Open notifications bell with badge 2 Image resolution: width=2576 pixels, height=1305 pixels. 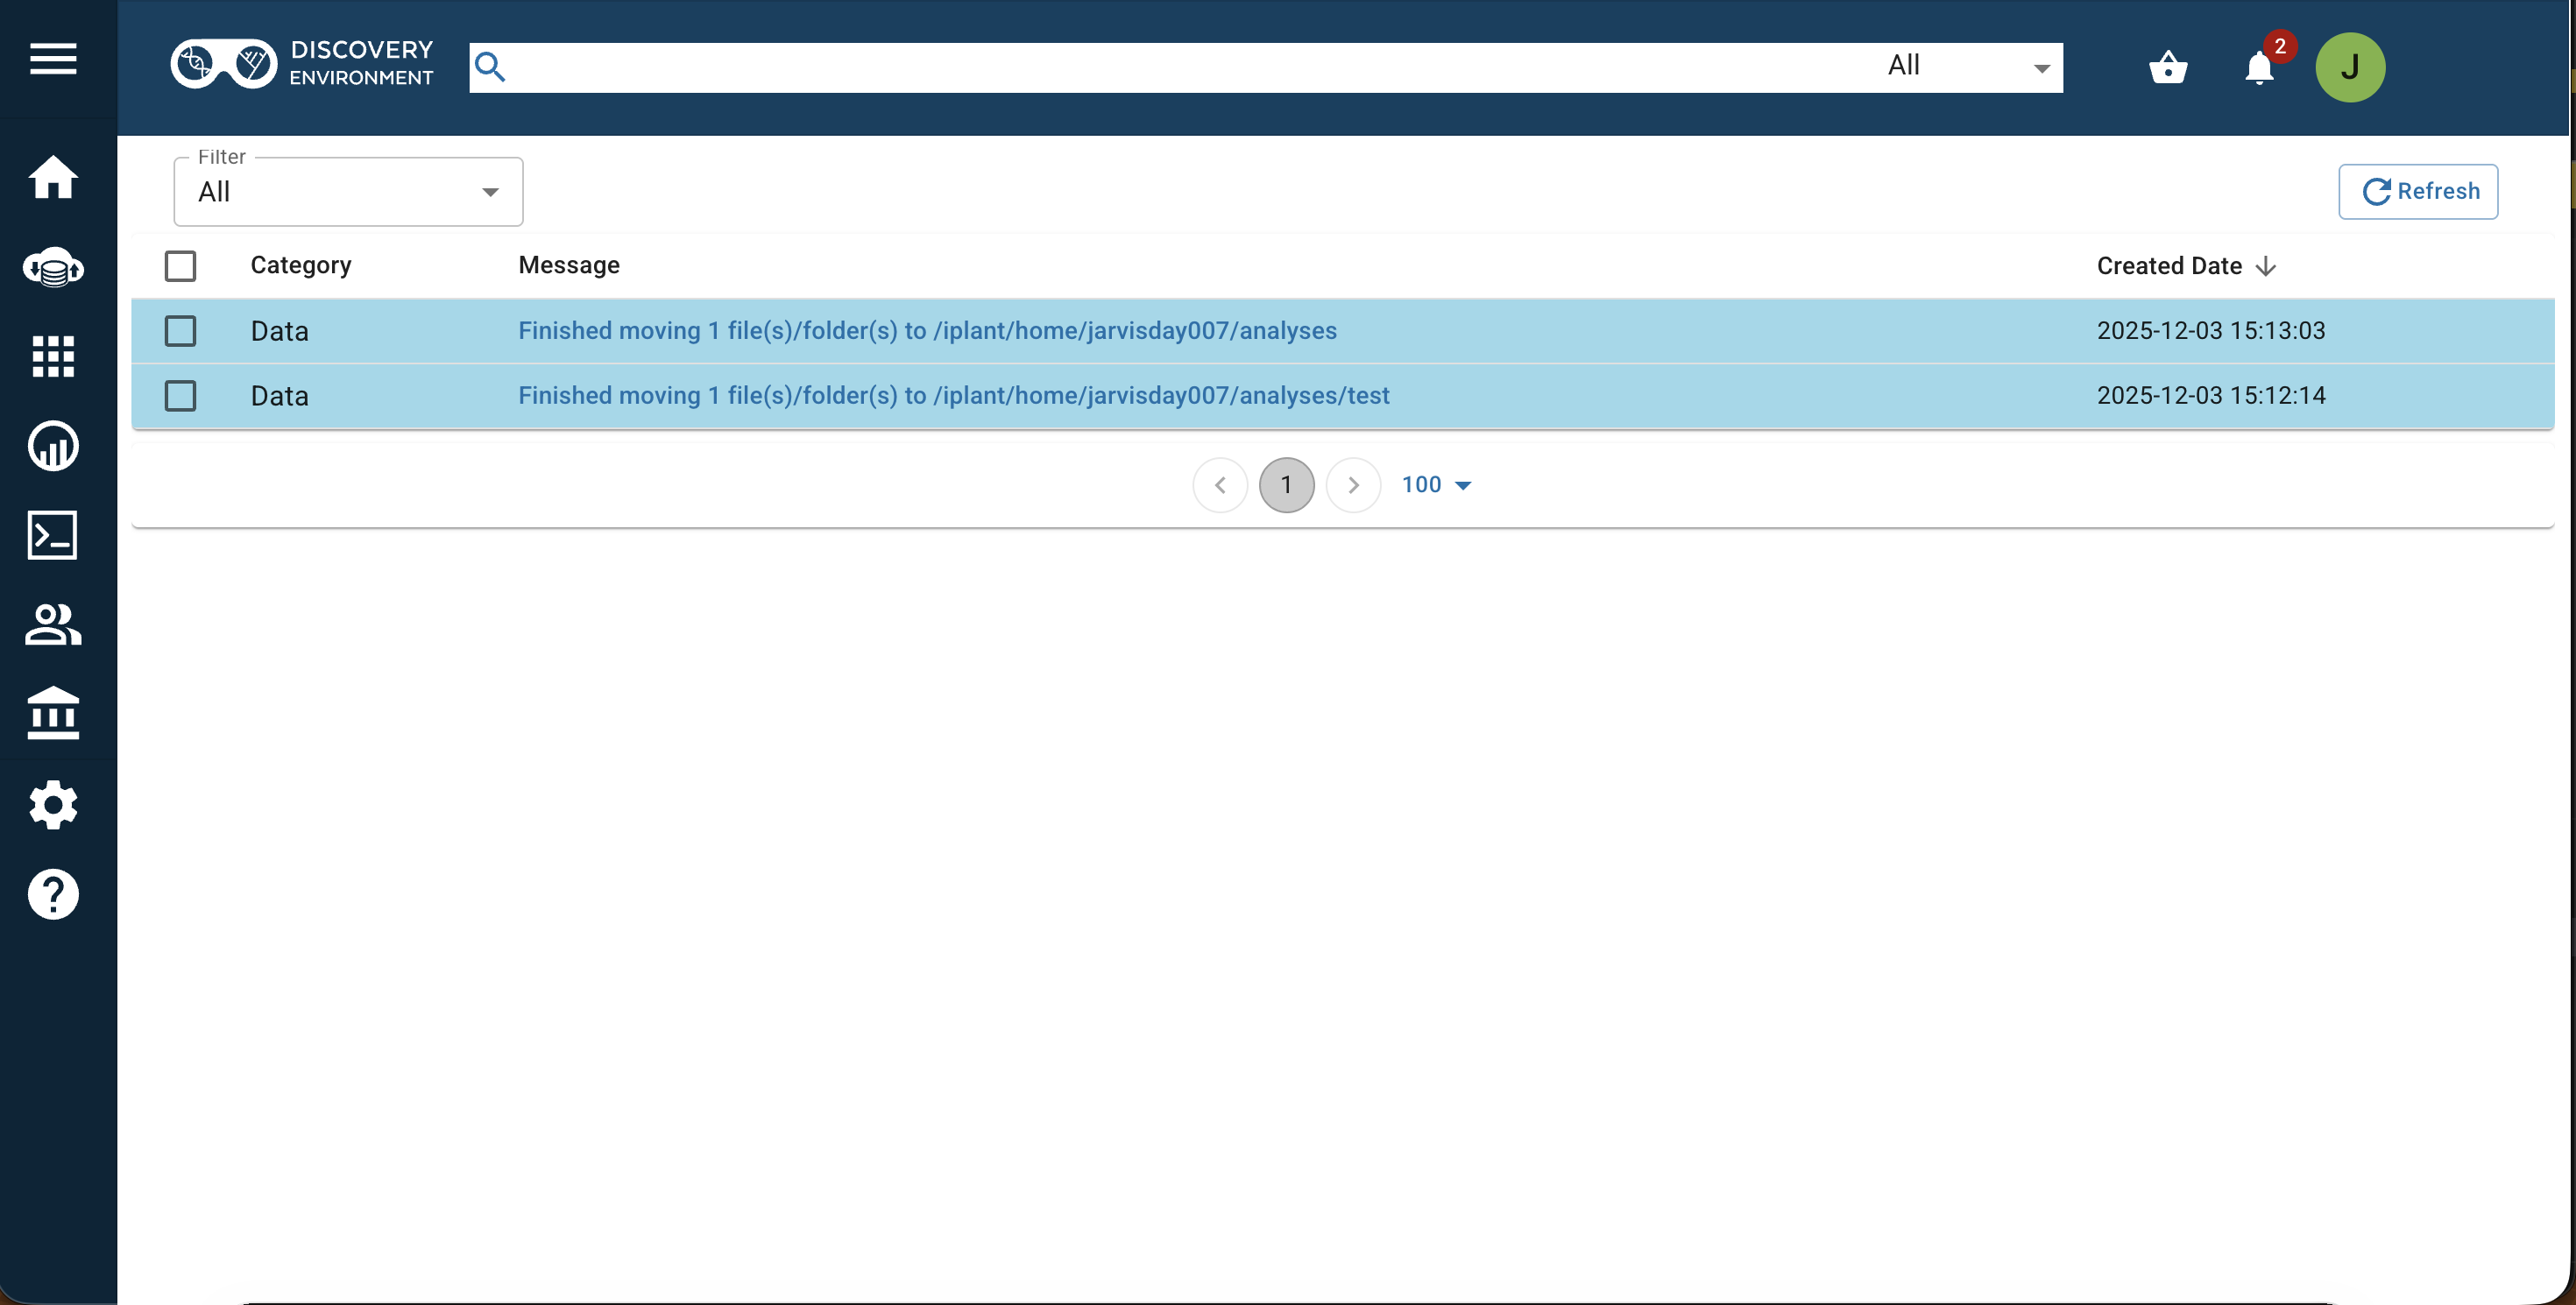coord(2259,68)
